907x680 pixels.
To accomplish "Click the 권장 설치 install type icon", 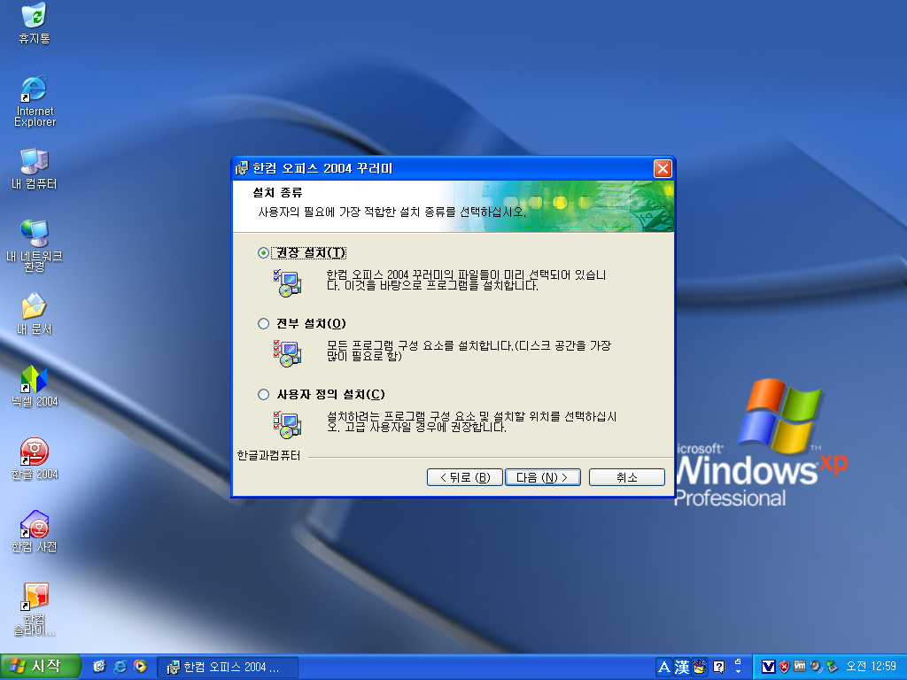I will coord(288,283).
